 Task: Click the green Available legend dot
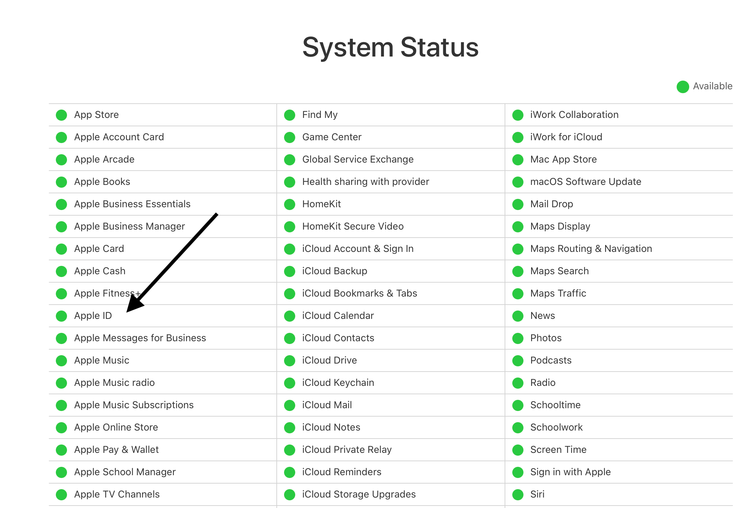tap(683, 87)
